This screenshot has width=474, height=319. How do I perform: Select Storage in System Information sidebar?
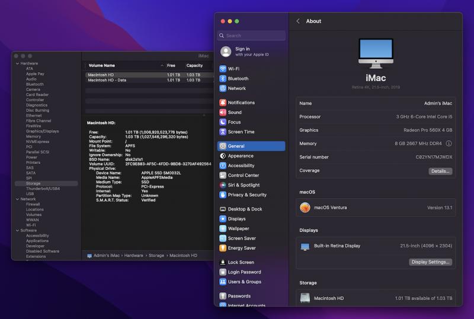[x=46, y=183]
